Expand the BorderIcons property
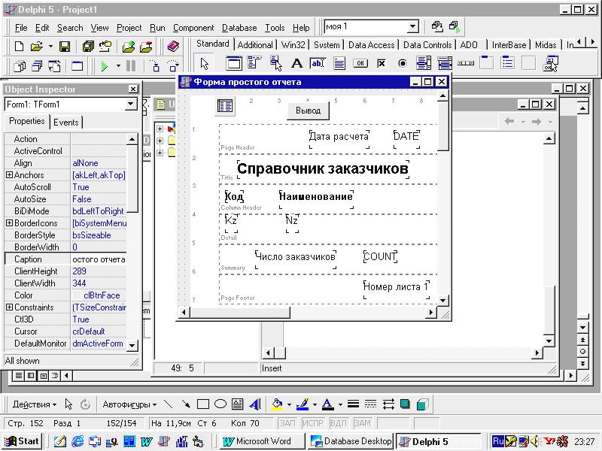The image size is (602, 451). coord(9,222)
